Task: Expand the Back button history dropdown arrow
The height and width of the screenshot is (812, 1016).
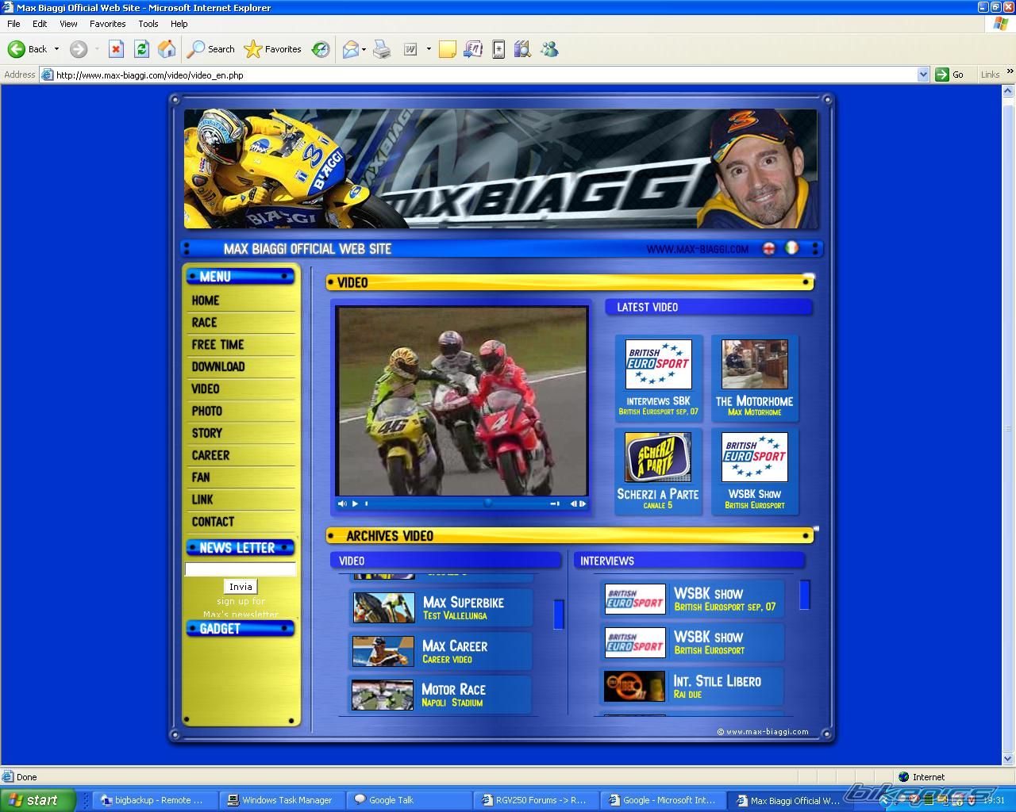Action: (56, 49)
